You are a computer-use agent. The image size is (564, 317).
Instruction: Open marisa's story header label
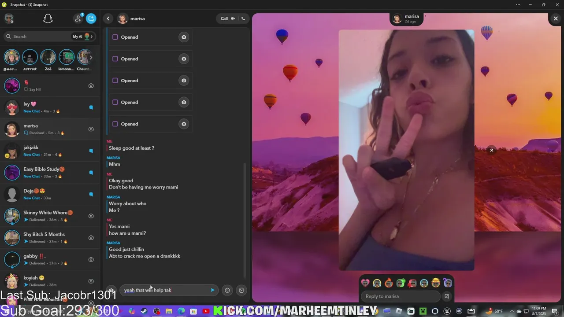407,18
